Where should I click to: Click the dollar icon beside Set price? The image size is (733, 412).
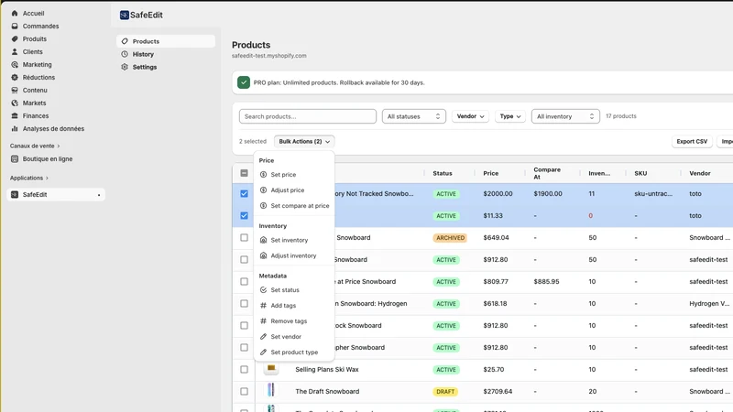click(x=263, y=174)
